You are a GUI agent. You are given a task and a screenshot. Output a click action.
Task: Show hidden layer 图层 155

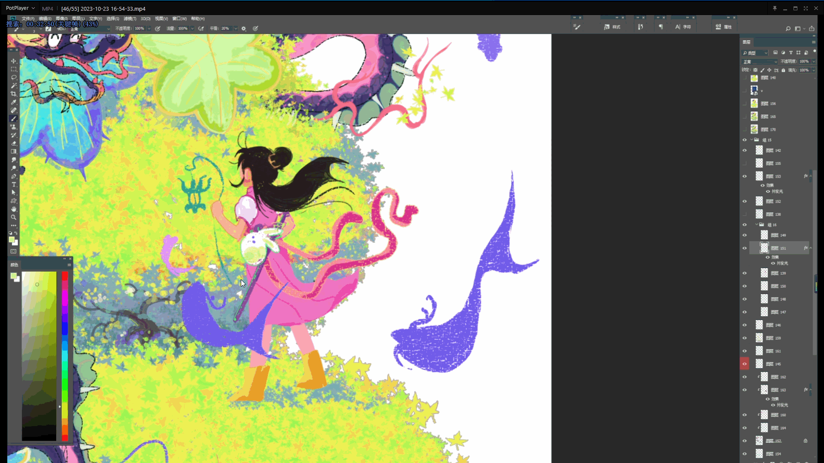[745, 163]
